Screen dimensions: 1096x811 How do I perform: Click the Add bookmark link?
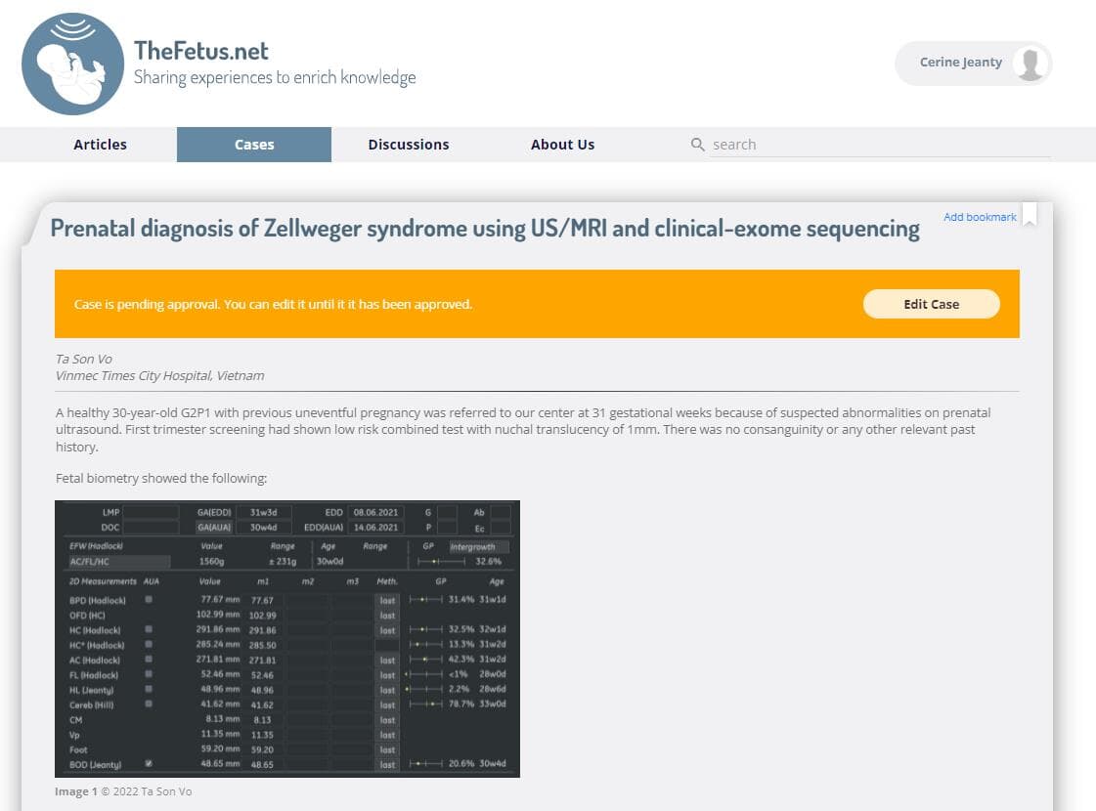click(x=979, y=217)
